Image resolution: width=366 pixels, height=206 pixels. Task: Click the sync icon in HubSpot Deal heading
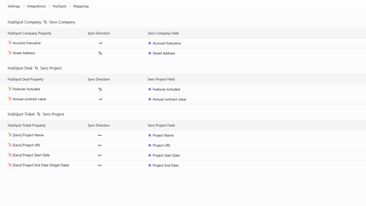click(36, 68)
